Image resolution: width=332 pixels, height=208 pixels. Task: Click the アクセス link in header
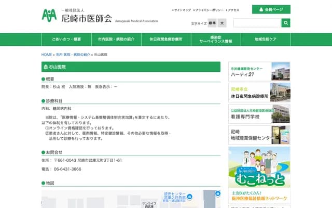233,10
